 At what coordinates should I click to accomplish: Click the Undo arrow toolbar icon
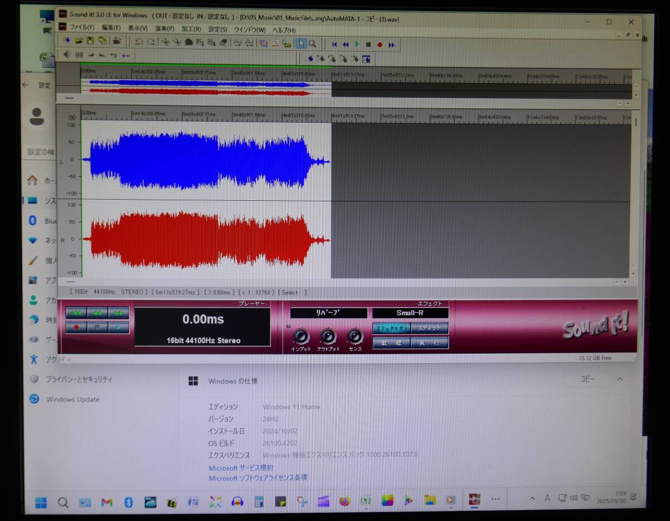pos(139,42)
